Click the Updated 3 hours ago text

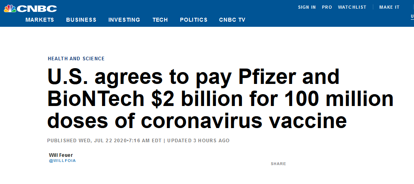198,141
